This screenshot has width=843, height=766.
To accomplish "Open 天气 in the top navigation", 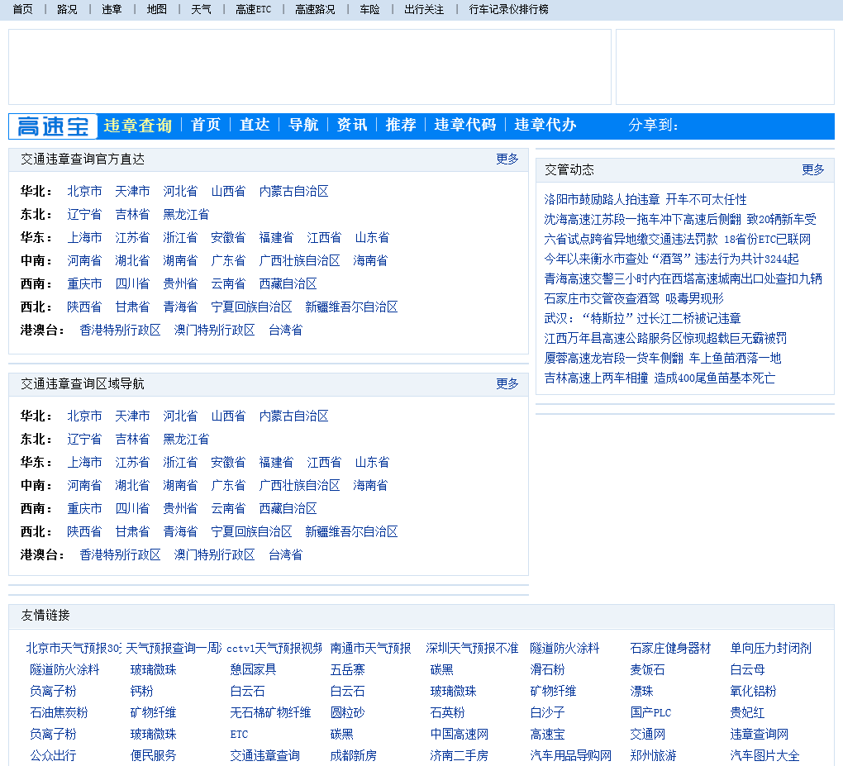I will tap(201, 9).
